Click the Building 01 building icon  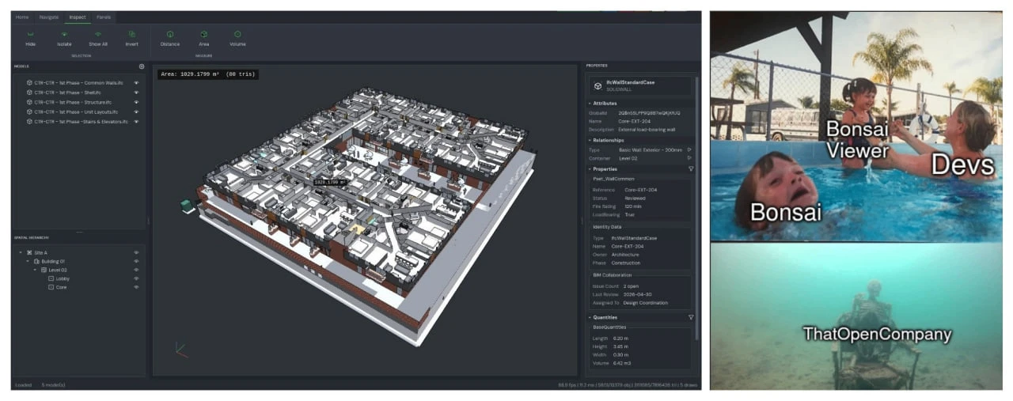pyautogui.click(x=36, y=261)
